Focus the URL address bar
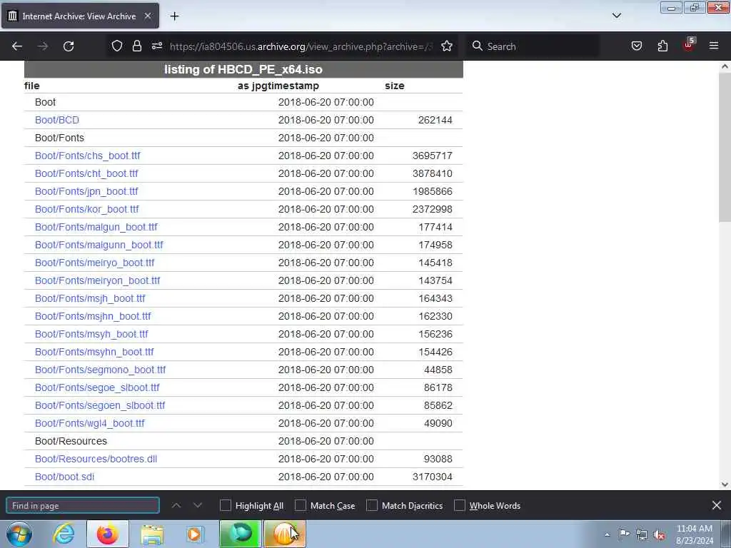 [301, 46]
